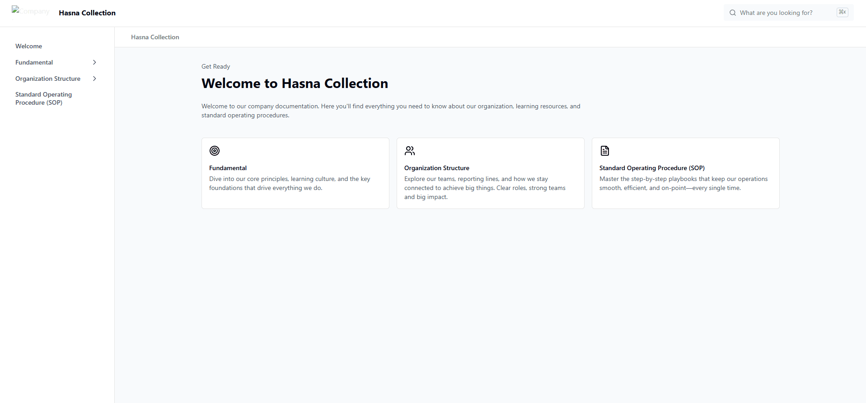Open the Welcome page from the sidebar

28,46
